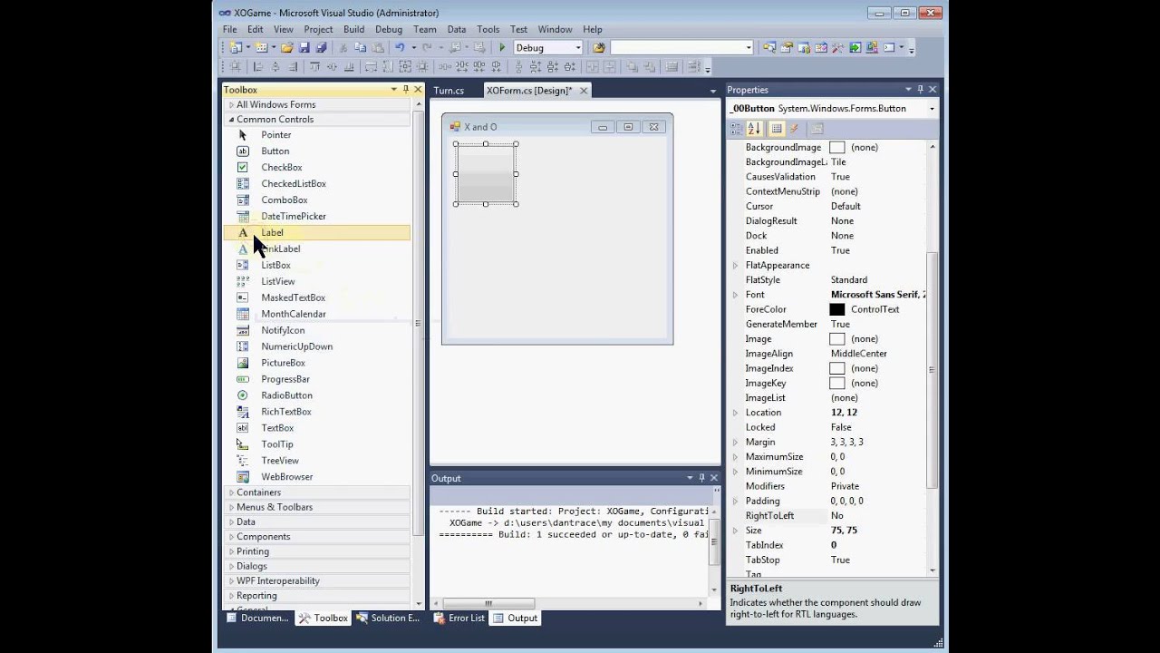Expand the FlatAppearance property
1160x653 pixels.
click(736, 266)
